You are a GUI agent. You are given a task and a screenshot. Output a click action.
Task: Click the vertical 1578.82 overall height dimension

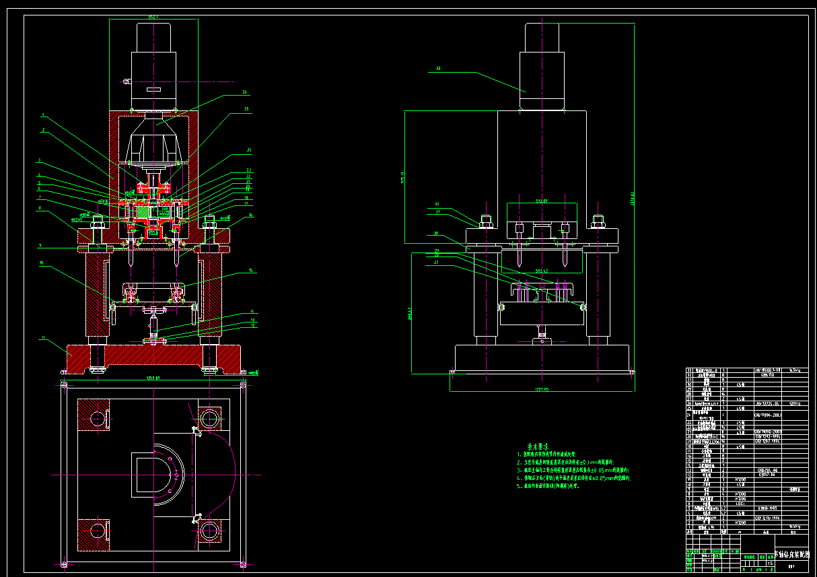632,199
